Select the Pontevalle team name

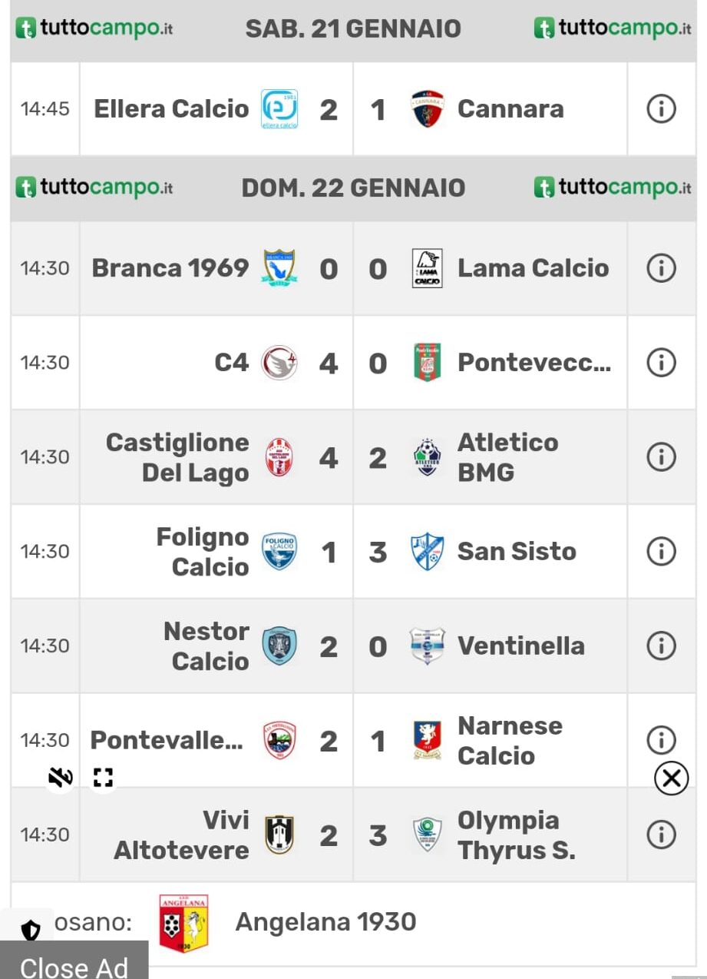[167, 741]
